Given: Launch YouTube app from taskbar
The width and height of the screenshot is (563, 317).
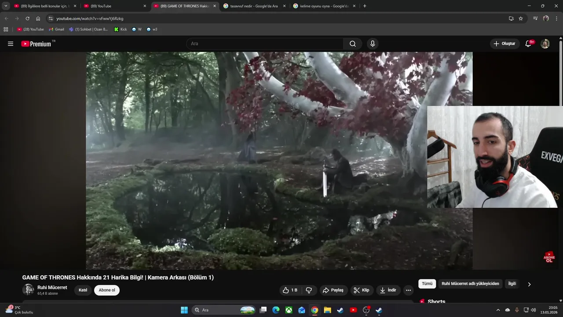Looking at the screenshot, I should [x=353, y=310].
